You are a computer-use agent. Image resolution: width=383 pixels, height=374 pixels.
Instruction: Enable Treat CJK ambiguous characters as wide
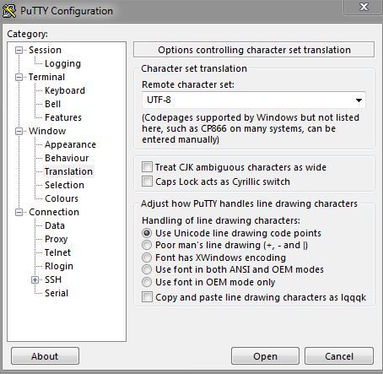(147, 167)
